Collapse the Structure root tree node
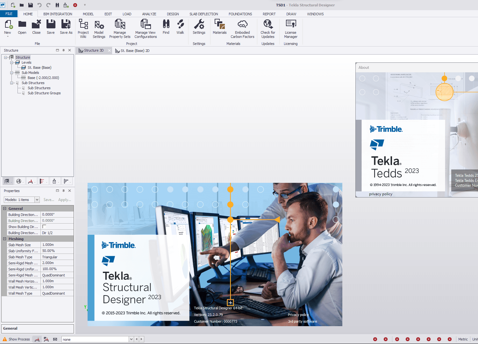The image size is (478, 344). point(5,57)
